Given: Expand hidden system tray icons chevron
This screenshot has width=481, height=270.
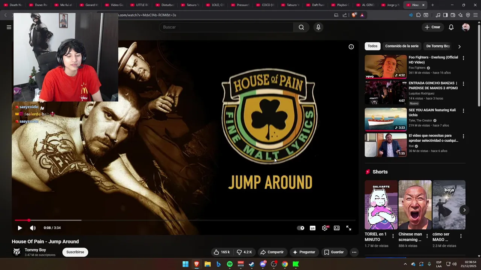Looking at the screenshot, I should (405, 264).
